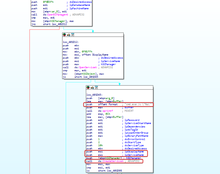Click the OpenServiceA call name

[x=88, y=67]
